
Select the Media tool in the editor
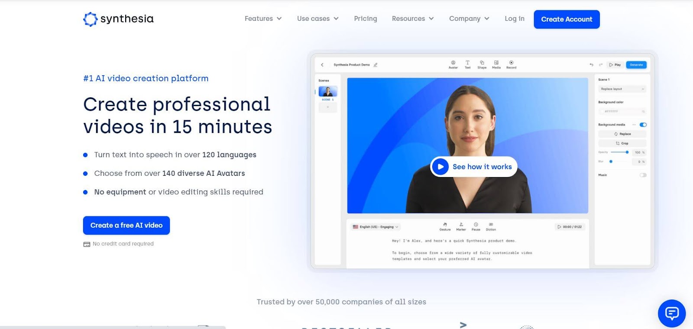(x=496, y=65)
